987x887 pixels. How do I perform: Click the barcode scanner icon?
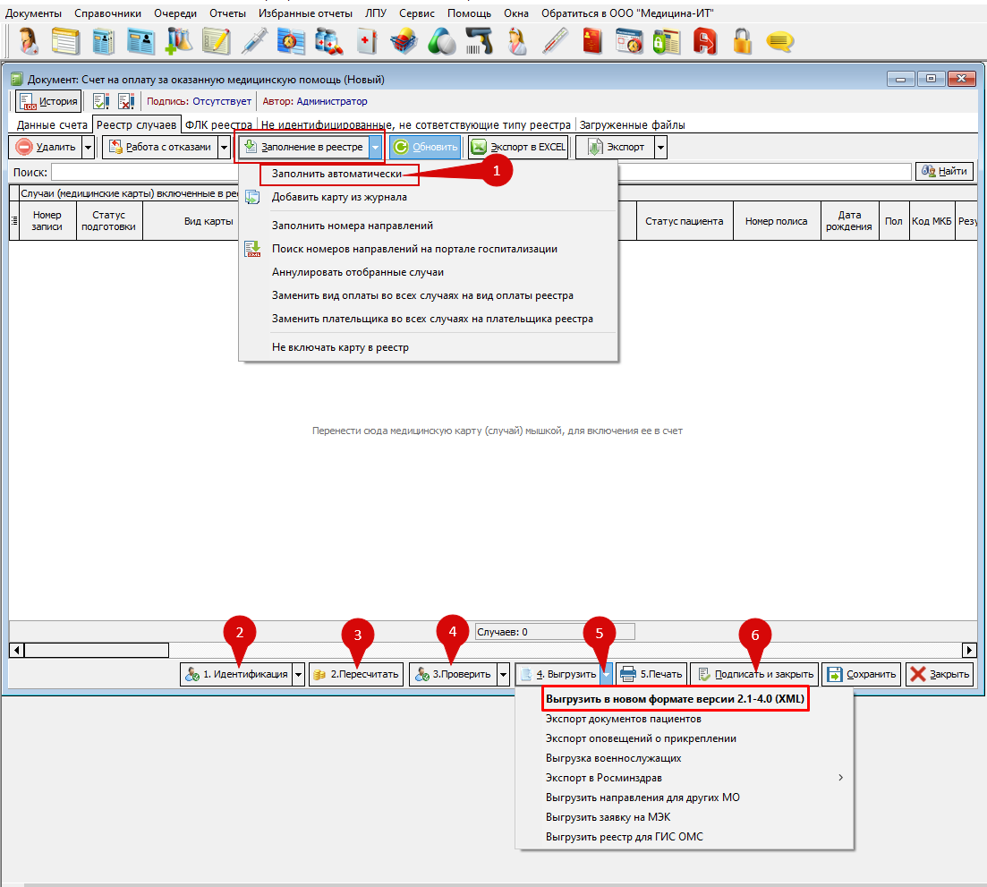tap(479, 41)
